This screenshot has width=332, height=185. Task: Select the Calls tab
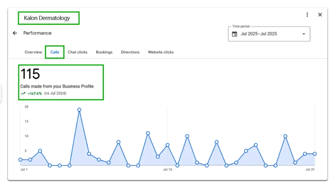click(55, 52)
